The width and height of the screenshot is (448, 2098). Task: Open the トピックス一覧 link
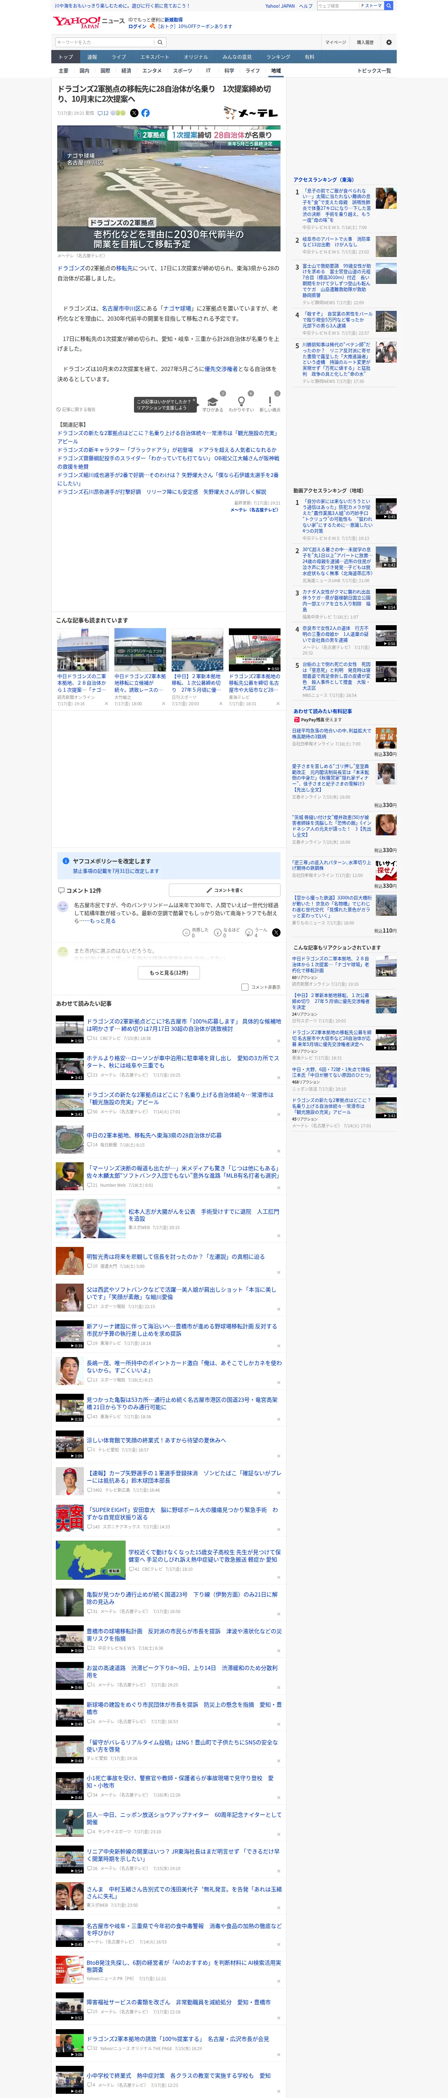[x=374, y=71]
